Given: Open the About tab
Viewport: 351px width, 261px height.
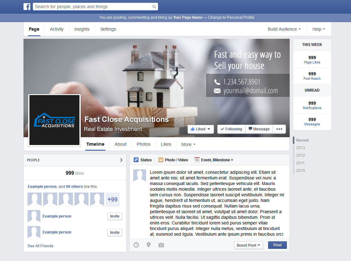Looking at the screenshot, I should click(x=120, y=144).
